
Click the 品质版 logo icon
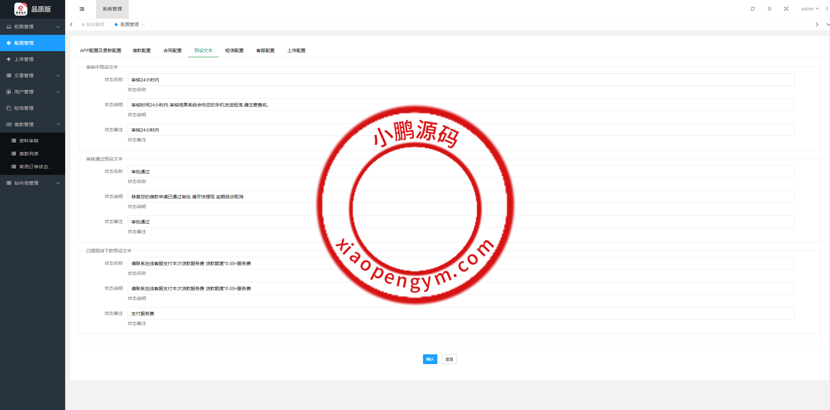20,9
